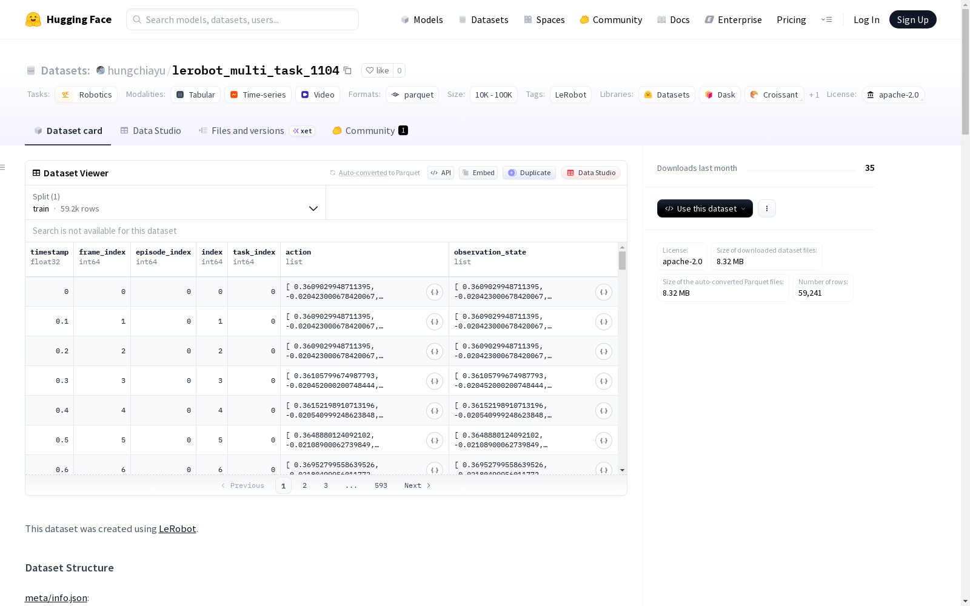Click Log In

click(866, 19)
